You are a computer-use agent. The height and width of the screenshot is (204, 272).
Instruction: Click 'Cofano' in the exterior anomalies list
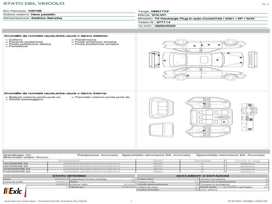click(x=15, y=40)
